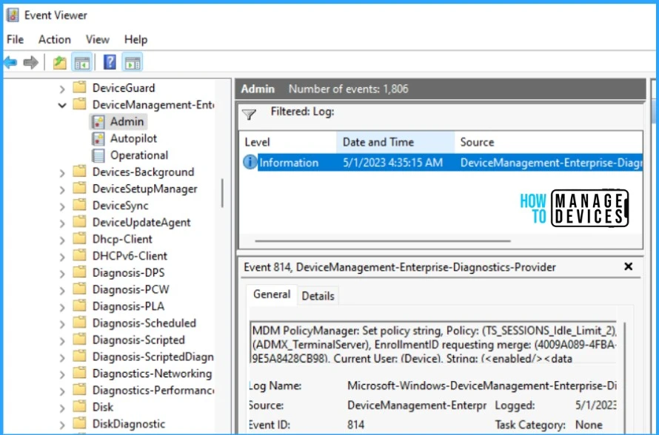Expand the DiskDiagnostic node

pos(62,425)
